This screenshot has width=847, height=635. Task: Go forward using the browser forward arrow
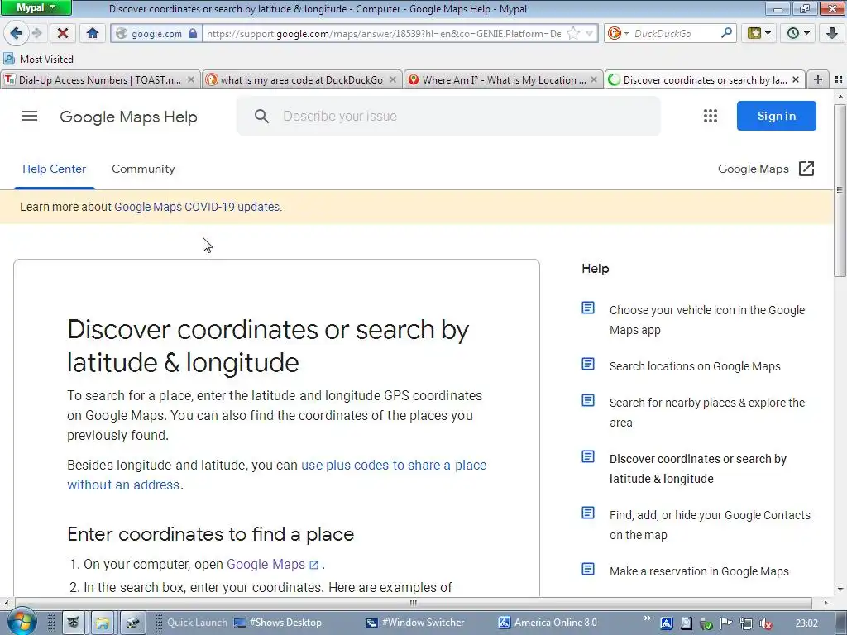(36, 33)
